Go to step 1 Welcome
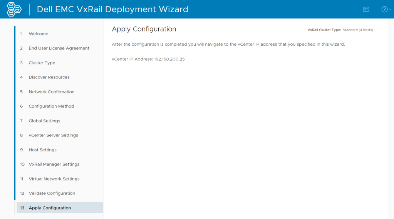 39,34
